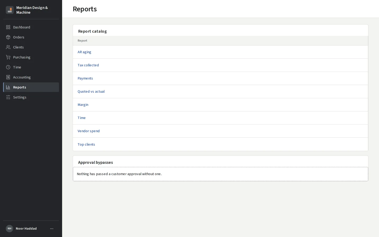Click the Meridian Design & Machine company name
Screen dimensions: 379x237
click(32, 10)
